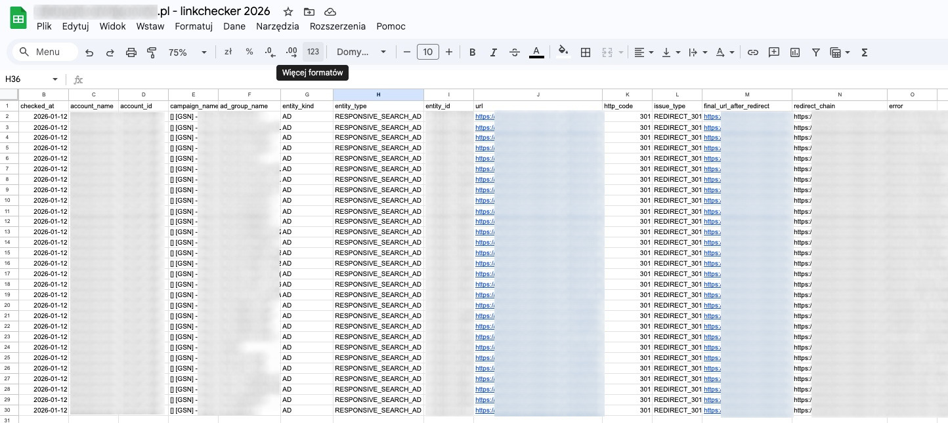Screen dimensions: 948x423
Task: Click the undo arrow in toolbar
Action: [89, 52]
